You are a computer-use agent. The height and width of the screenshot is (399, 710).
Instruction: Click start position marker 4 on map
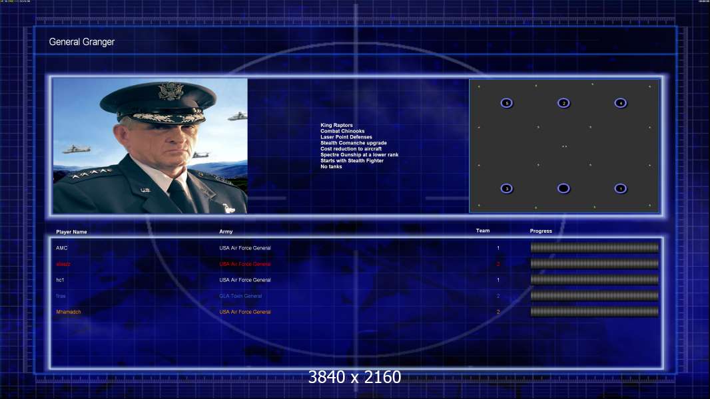[621, 103]
